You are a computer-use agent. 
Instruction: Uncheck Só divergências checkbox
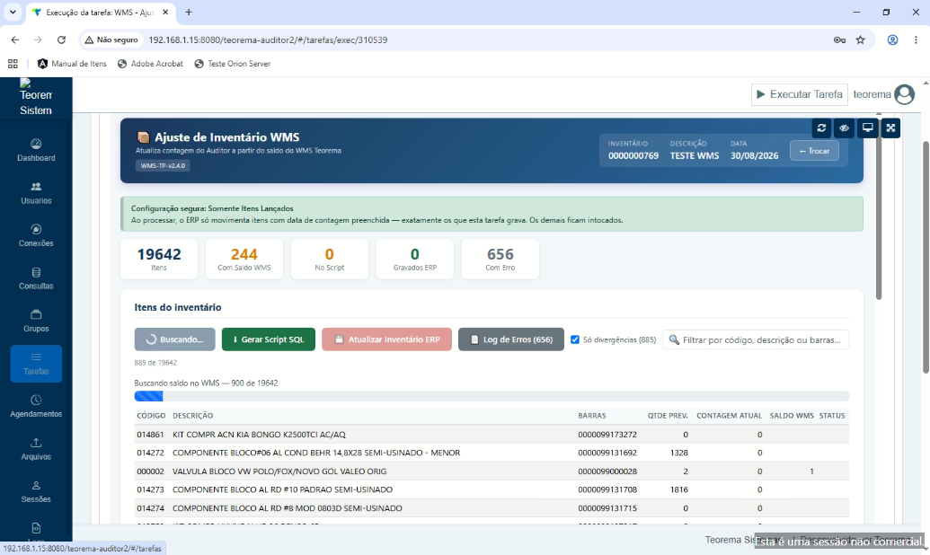[575, 339]
